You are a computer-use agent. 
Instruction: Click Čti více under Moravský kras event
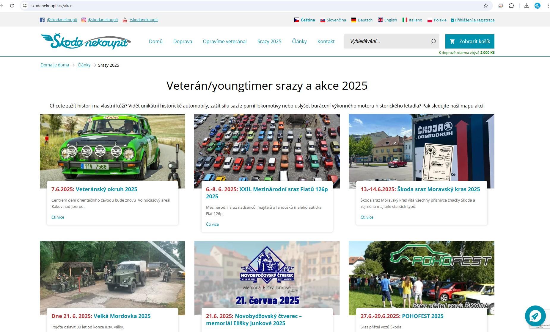tap(367, 217)
